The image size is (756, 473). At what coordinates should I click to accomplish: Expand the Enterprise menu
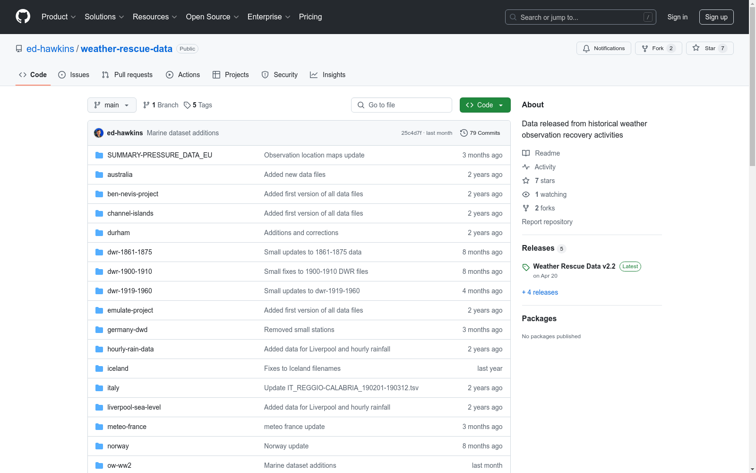click(x=269, y=17)
